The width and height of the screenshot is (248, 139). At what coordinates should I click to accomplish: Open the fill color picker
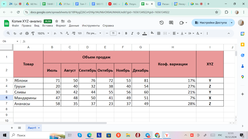[152, 33]
